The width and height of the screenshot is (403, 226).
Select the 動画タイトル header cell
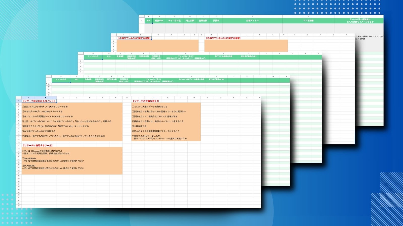(x=252, y=21)
